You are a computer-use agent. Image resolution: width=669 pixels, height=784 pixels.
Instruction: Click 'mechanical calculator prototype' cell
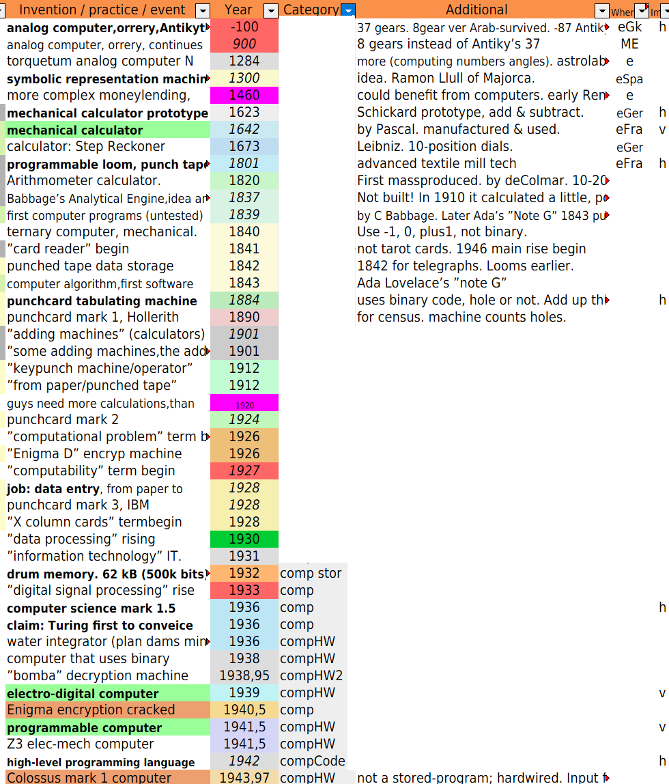click(107, 113)
